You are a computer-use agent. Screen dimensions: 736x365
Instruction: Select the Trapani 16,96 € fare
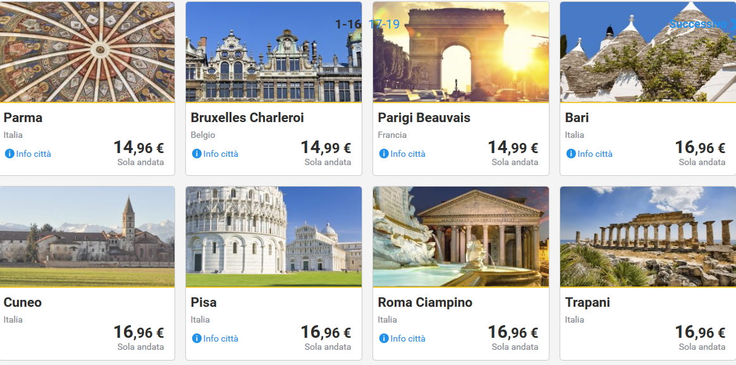[x=700, y=333]
